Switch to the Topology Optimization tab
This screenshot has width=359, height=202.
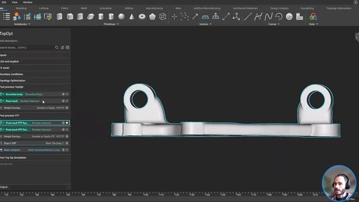(339, 8)
